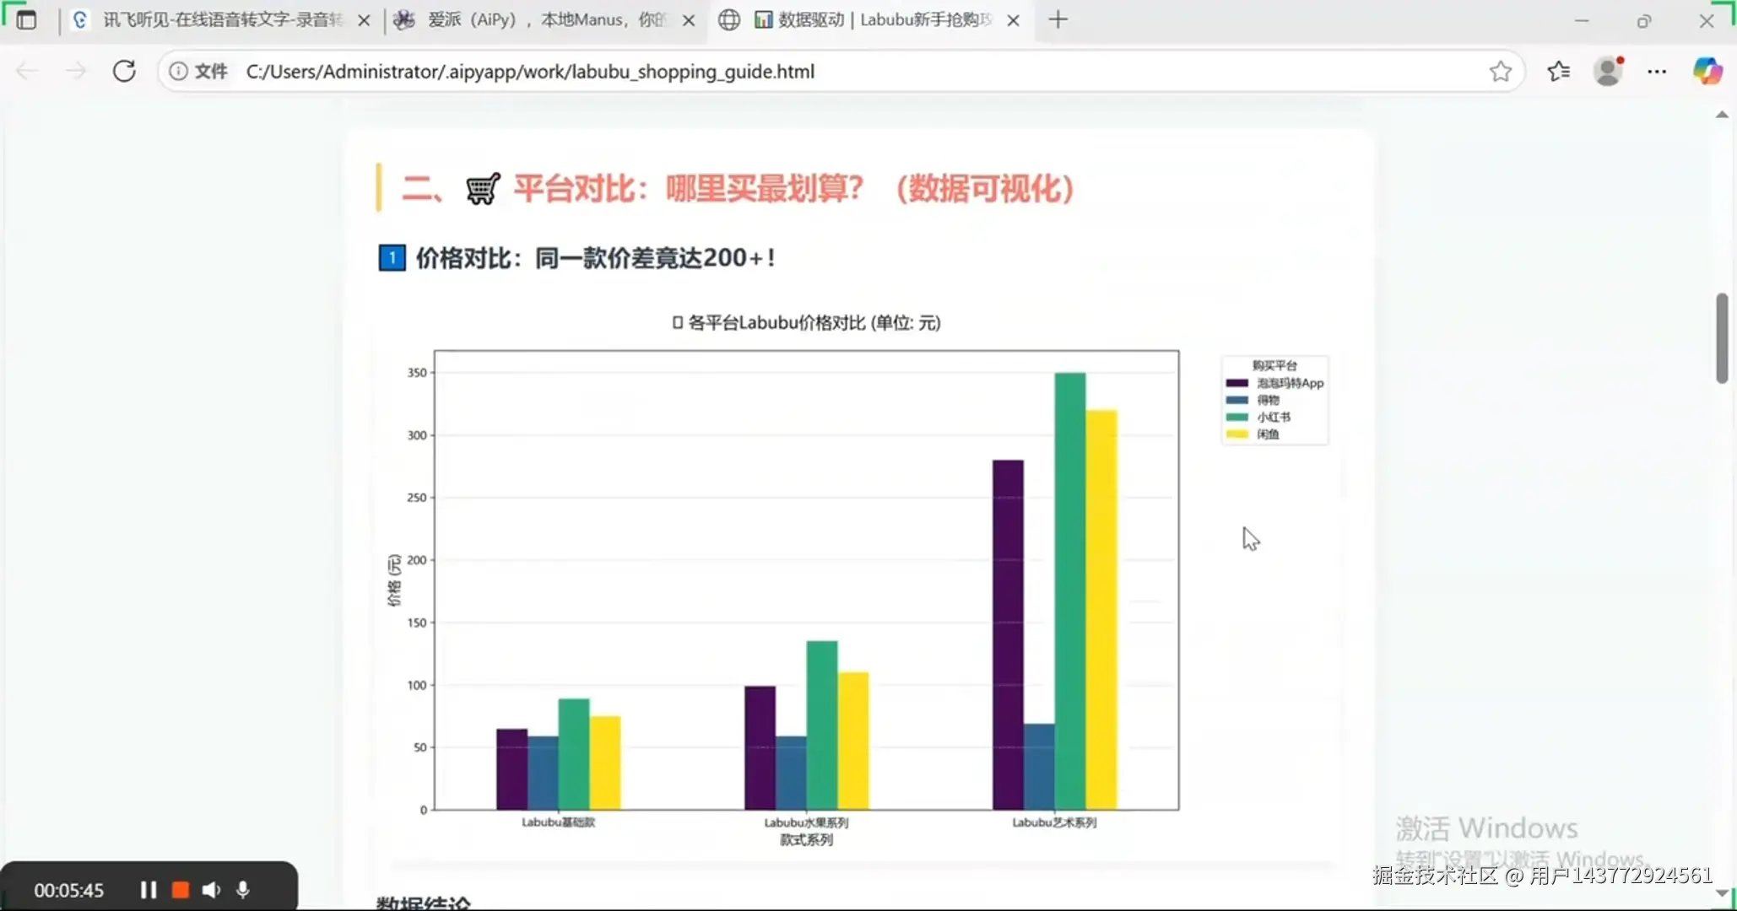
Task: Switch to the 讯飞听见 tab
Action: [219, 19]
